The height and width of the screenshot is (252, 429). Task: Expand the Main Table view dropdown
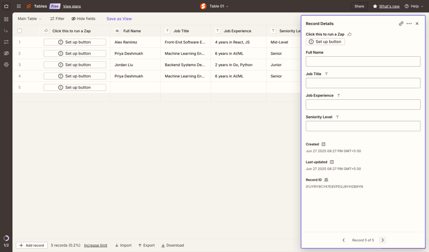click(29, 19)
